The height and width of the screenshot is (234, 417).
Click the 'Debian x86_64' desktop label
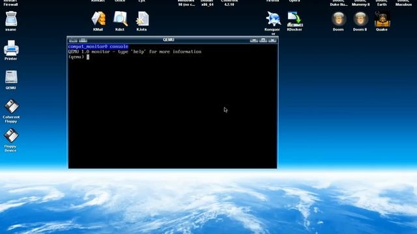(x=207, y=3)
